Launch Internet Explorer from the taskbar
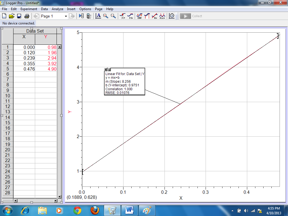Viewport: 288px width, 216px height. (x=25, y=210)
